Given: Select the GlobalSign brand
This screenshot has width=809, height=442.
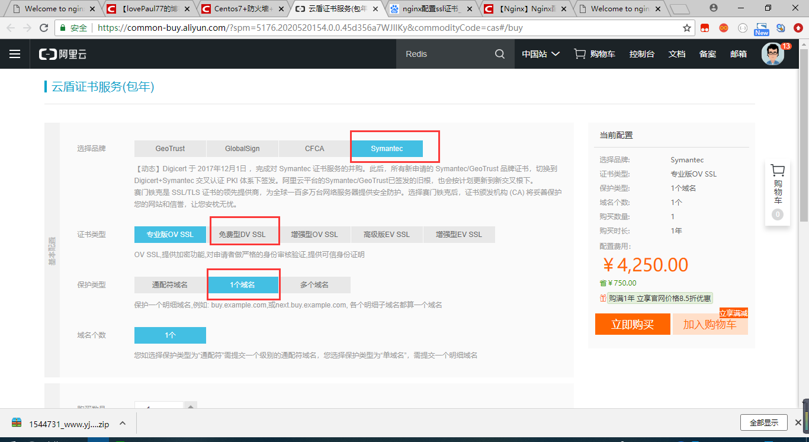Looking at the screenshot, I should pos(242,149).
